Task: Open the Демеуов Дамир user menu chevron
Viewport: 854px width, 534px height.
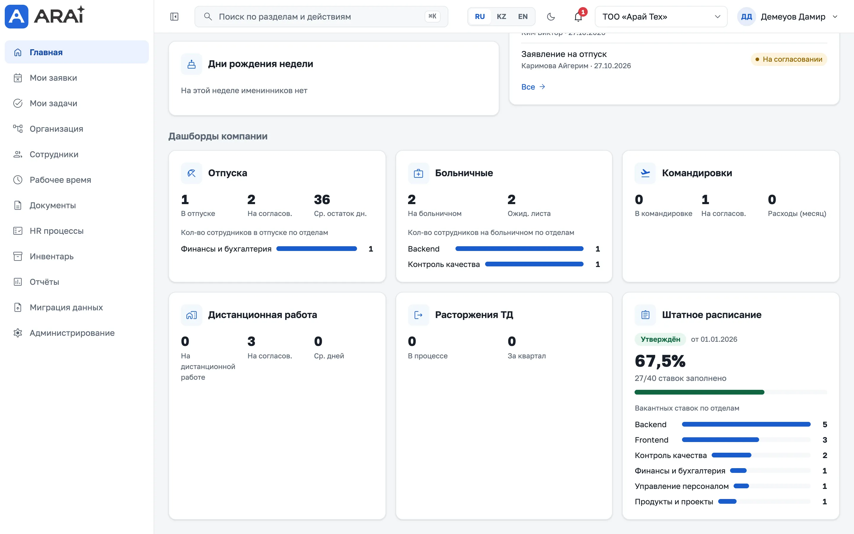Action: click(x=835, y=17)
